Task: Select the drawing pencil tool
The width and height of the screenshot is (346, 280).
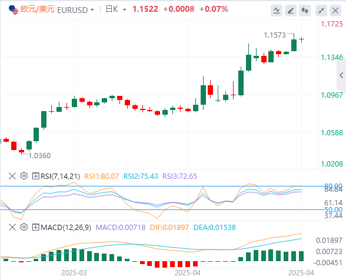Action: [291, 11]
